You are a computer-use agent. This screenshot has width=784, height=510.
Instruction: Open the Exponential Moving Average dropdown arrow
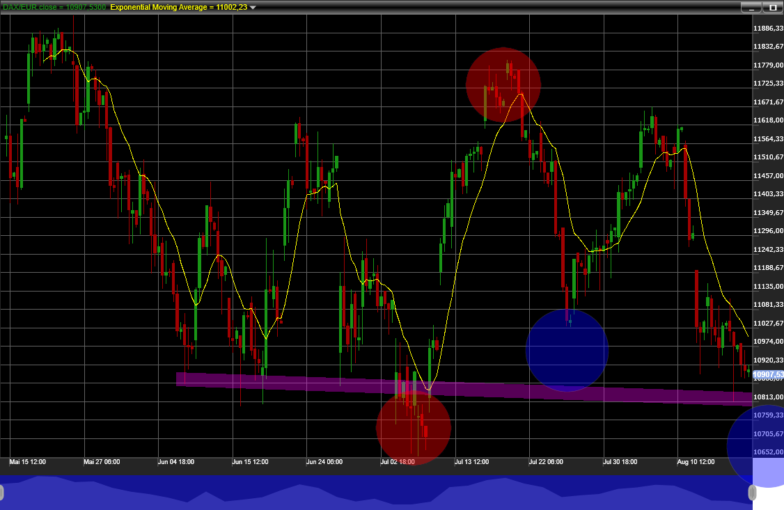[x=253, y=8]
